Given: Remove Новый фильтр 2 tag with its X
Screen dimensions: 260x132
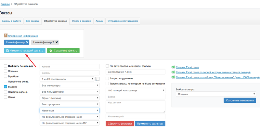Looking at the screenshot, I should click(x=57, y=42).
